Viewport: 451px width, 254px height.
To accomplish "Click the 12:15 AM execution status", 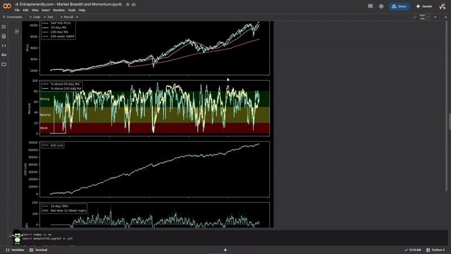I will [413, 250].
